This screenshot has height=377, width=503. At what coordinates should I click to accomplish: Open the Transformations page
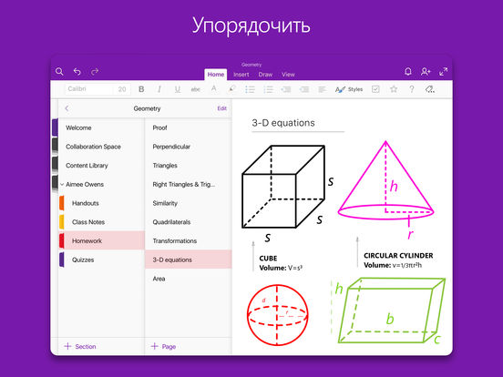pyautogui.click(x=189, y=240)
